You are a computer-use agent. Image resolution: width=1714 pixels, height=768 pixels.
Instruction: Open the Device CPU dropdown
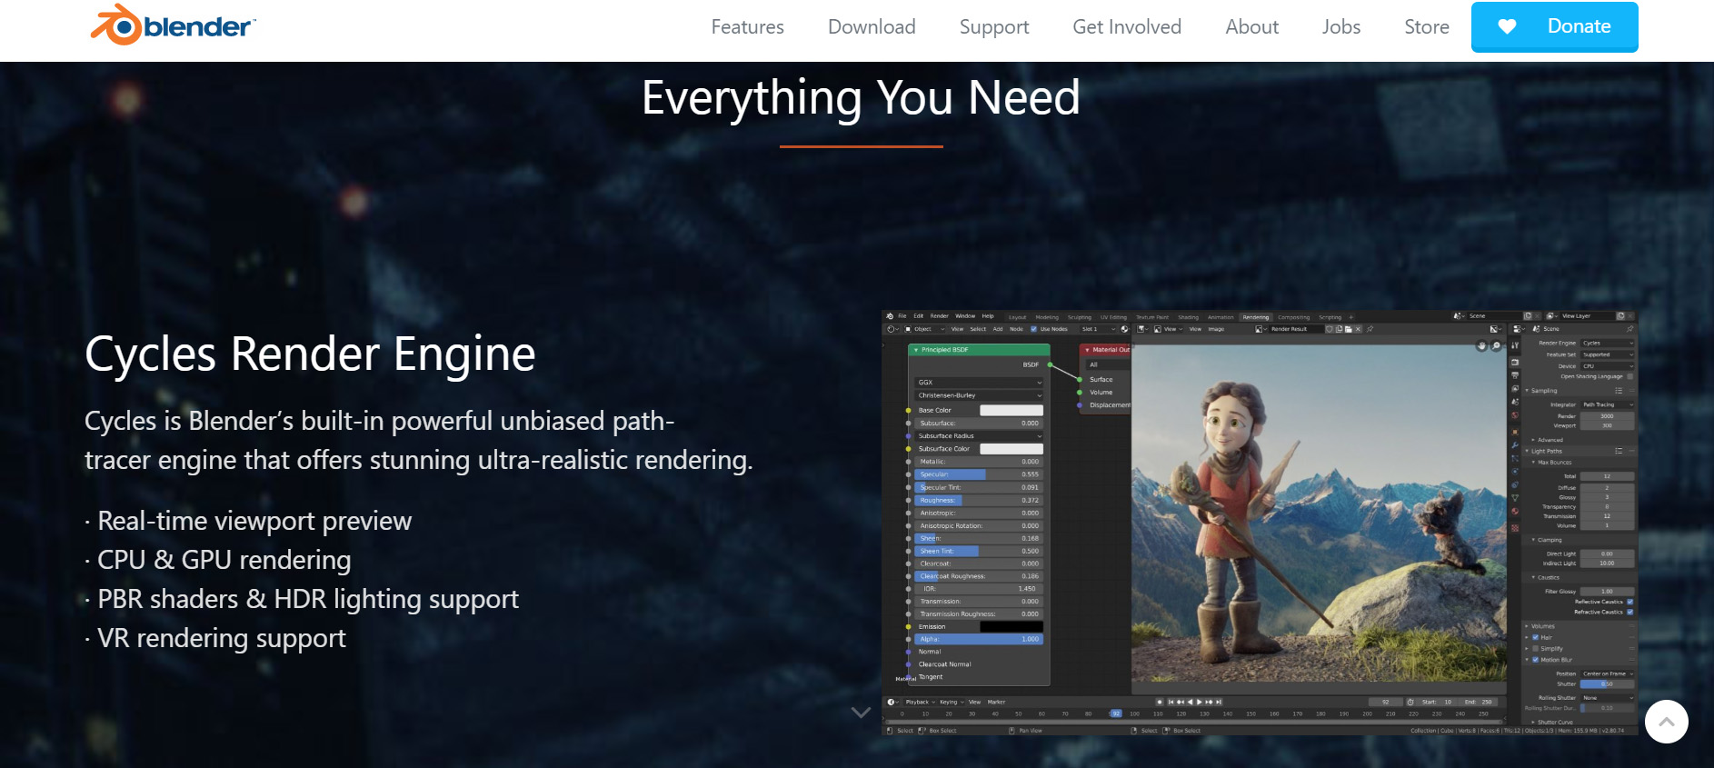(x=1607, y=366)
